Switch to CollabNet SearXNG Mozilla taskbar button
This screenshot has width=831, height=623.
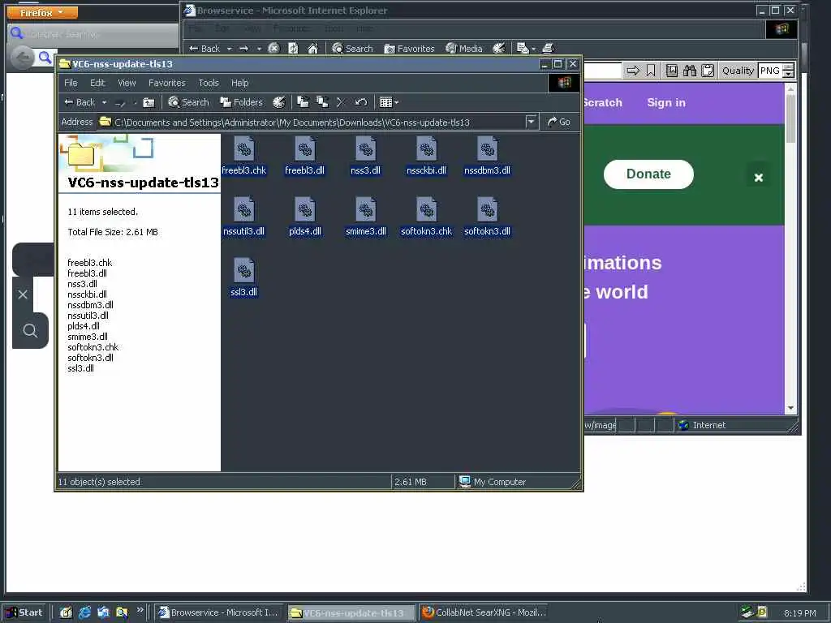click(484, 612)
